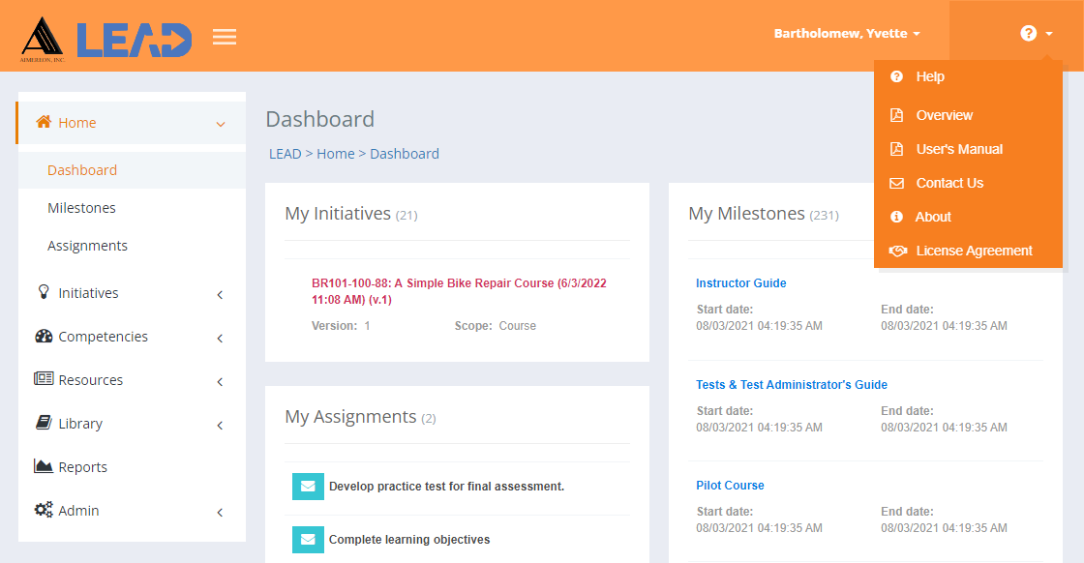Click the Reports chart icon
This screenshot has width=1084, height=563.
click(44, 465)
